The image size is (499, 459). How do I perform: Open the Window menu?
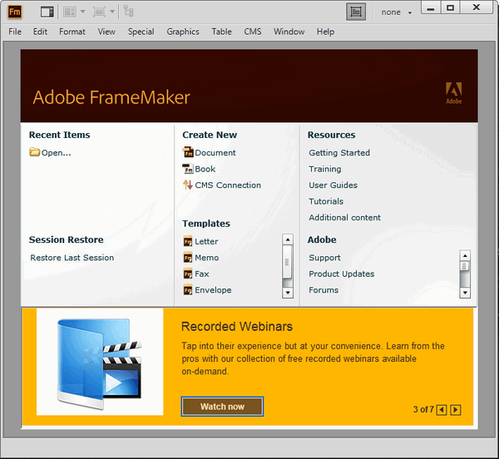coord(289,32)
